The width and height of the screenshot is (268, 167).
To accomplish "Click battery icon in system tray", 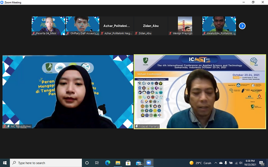I will click(x=231, y=163).
